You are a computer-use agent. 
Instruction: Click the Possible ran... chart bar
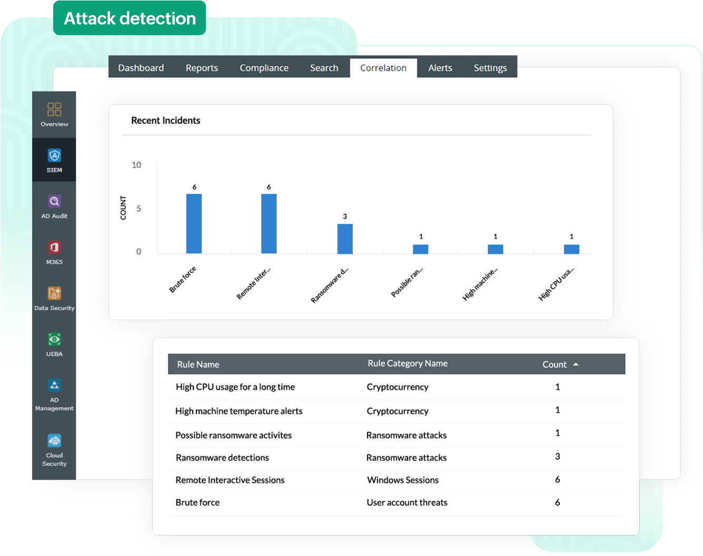pyautogui.click(x=420, y=249)
